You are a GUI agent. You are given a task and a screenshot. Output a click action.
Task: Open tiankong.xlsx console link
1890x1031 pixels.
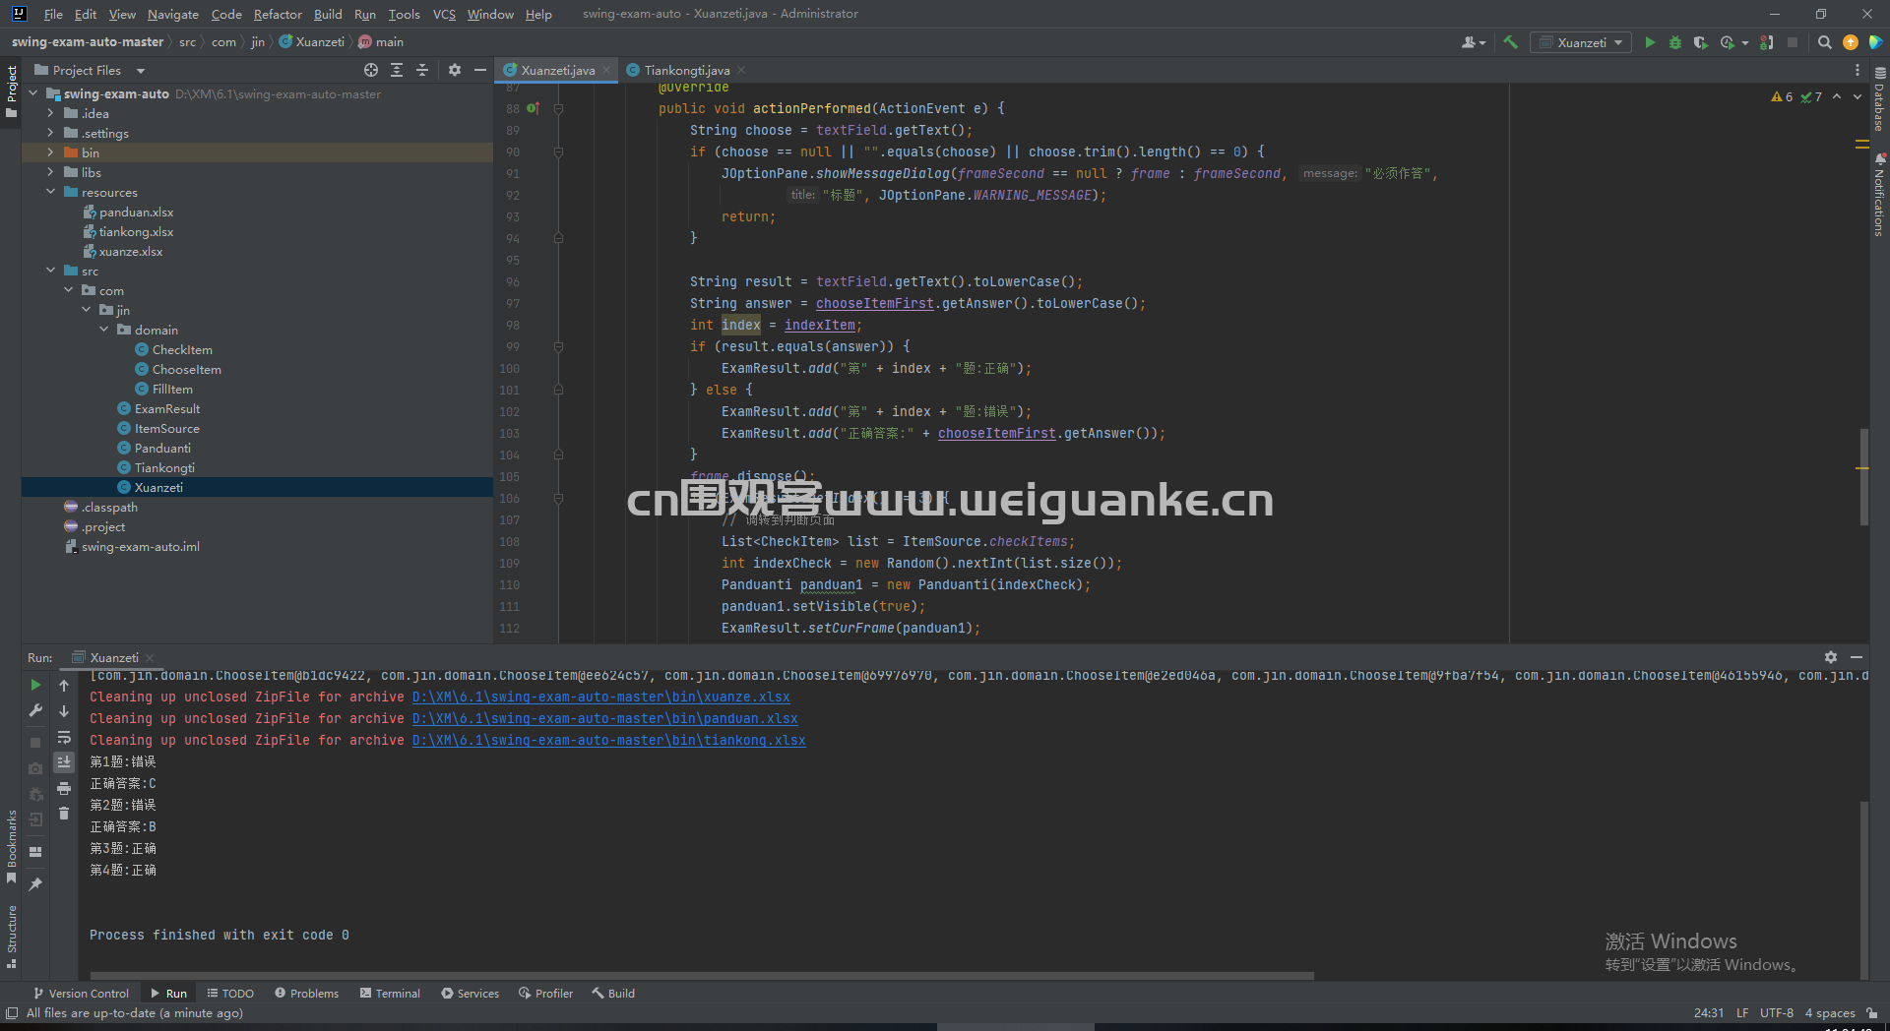coord(608,740)
